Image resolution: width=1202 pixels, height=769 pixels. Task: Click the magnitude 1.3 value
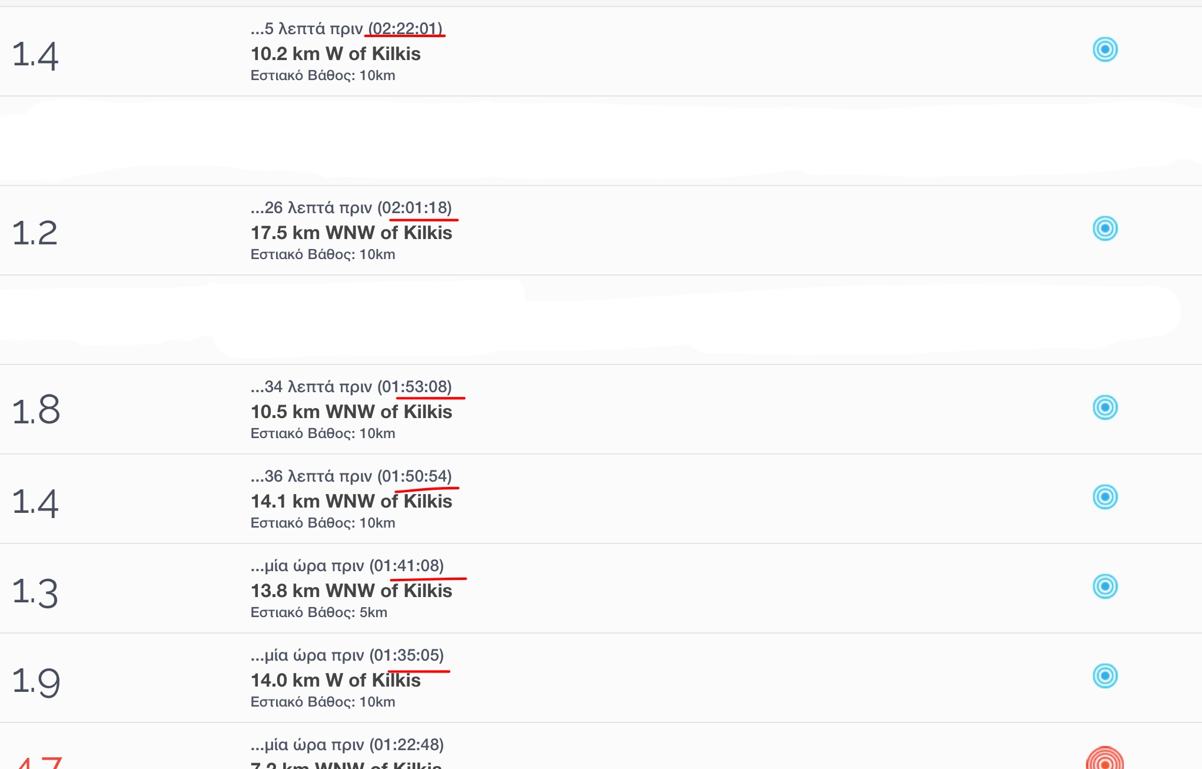click(x=35, y=592)
